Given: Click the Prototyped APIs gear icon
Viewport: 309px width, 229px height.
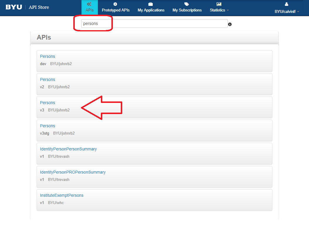Looking at the screenshot, I should tap(115, 4).
